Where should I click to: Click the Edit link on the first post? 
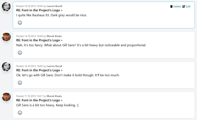pos(188,6)
